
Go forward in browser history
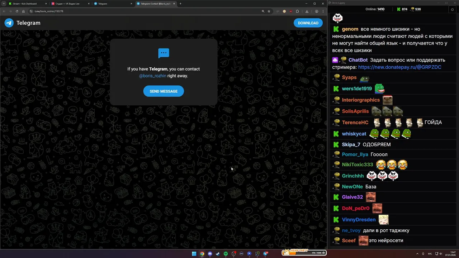pos(10,11)
